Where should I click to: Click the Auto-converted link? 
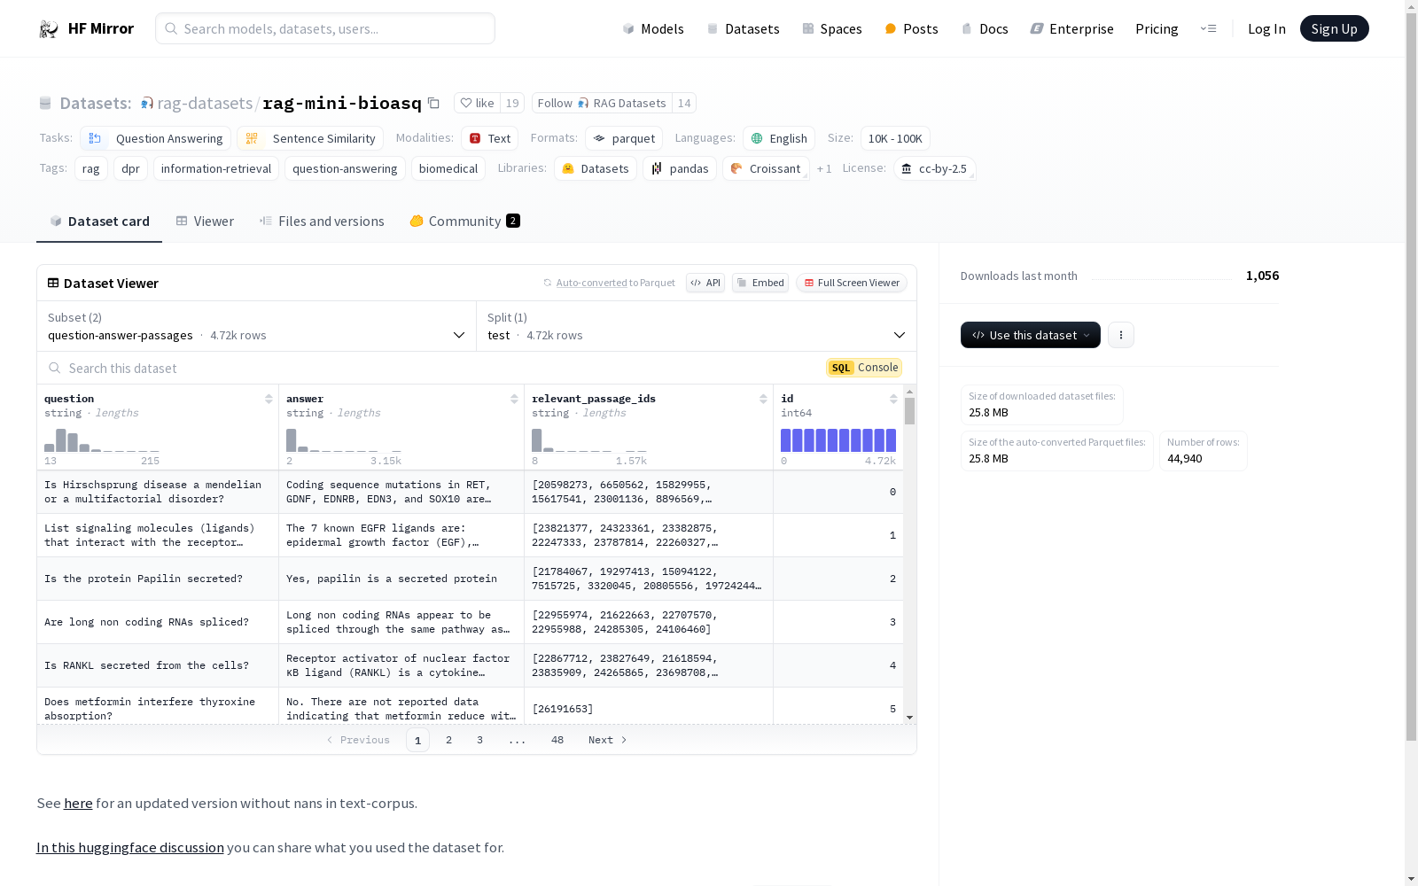(x=591, y=283)
